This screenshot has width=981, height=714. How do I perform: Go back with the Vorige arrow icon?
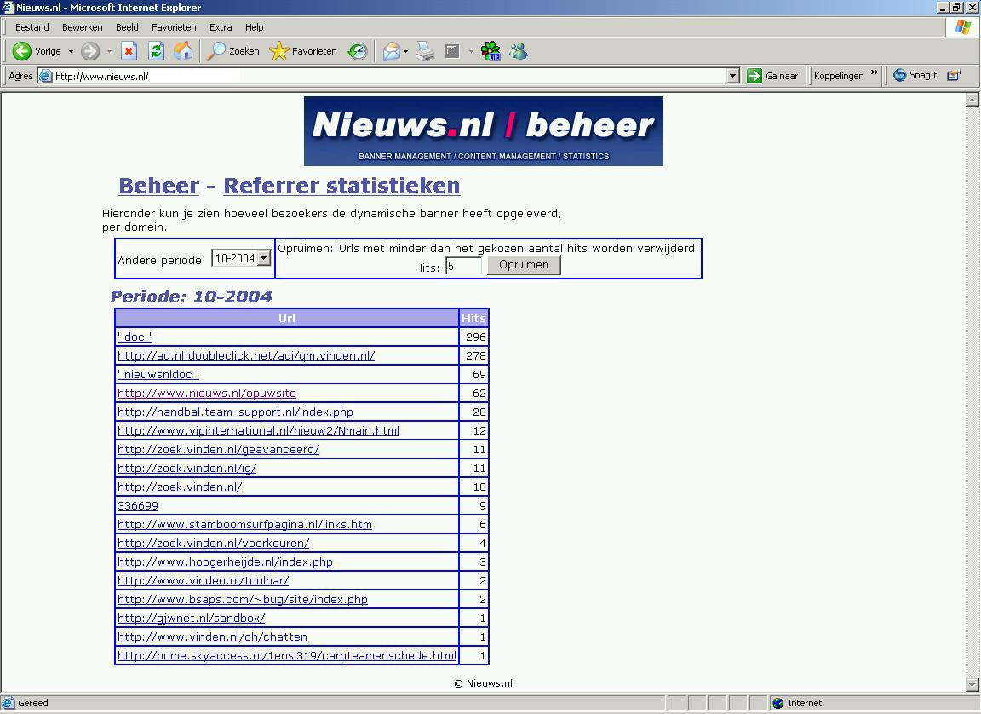pyautogui.click(x=22, y=51)
